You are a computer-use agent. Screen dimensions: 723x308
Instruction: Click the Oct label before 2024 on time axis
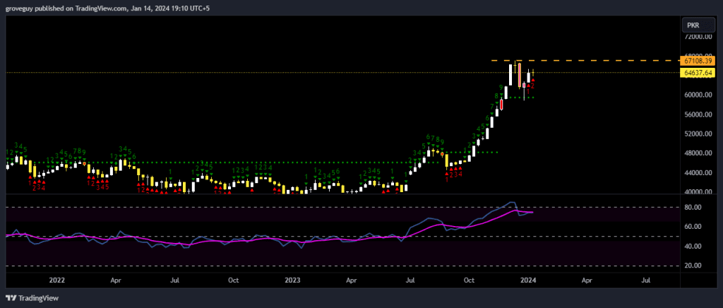tap(469, 280)
